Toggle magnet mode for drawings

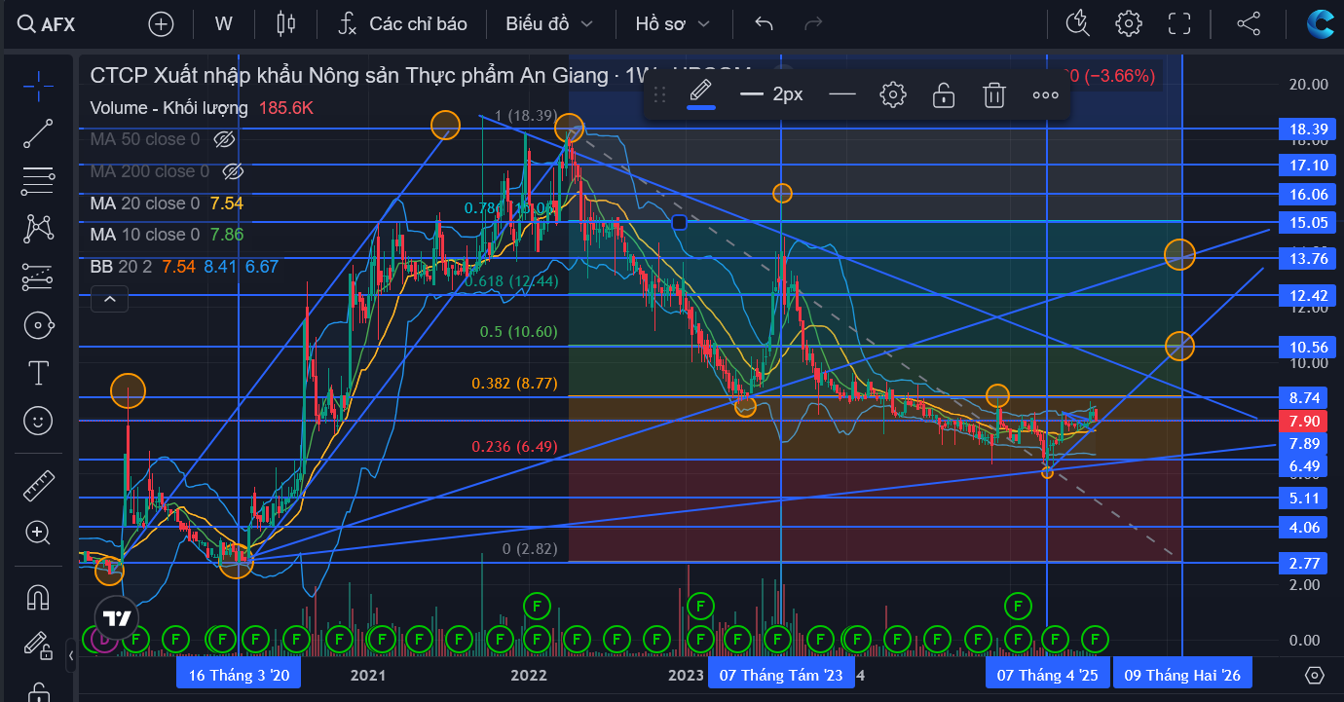point(38,596)
